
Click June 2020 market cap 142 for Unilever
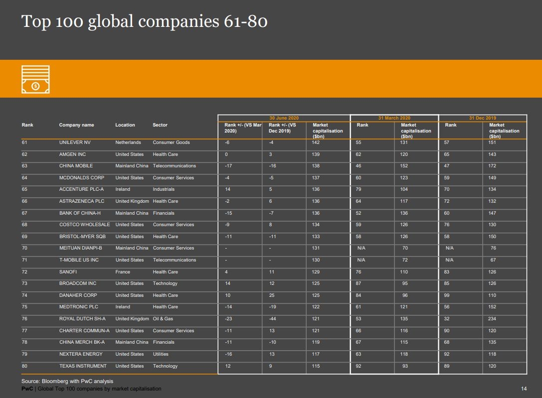316,142
